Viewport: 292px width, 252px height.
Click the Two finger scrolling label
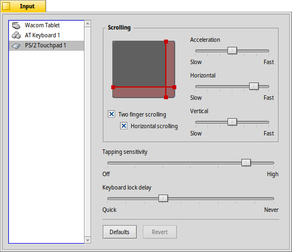142,114
